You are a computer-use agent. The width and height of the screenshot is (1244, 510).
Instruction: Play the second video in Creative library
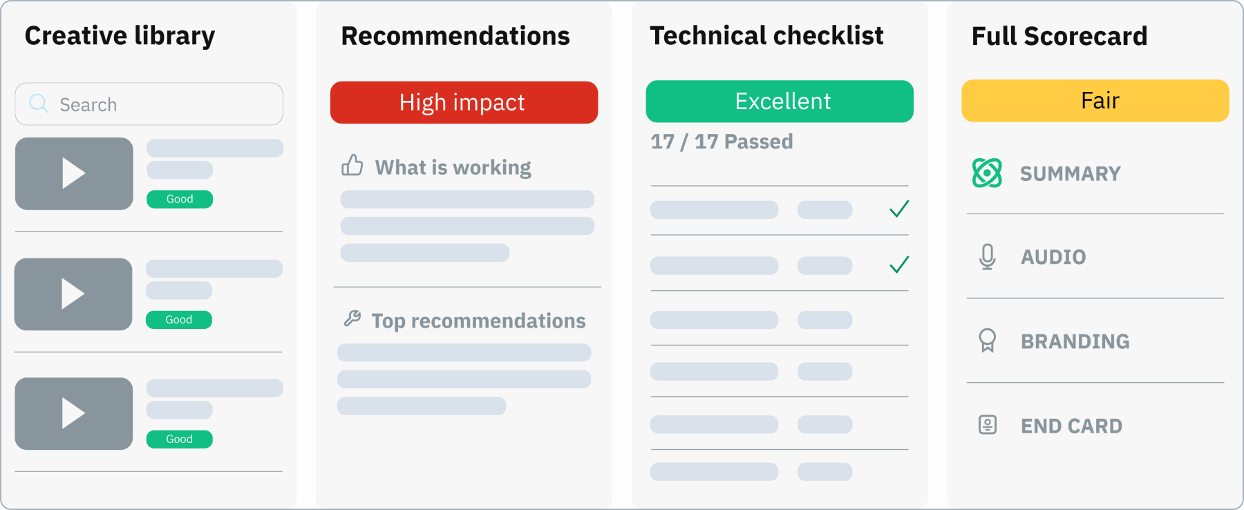click(73, 294)
